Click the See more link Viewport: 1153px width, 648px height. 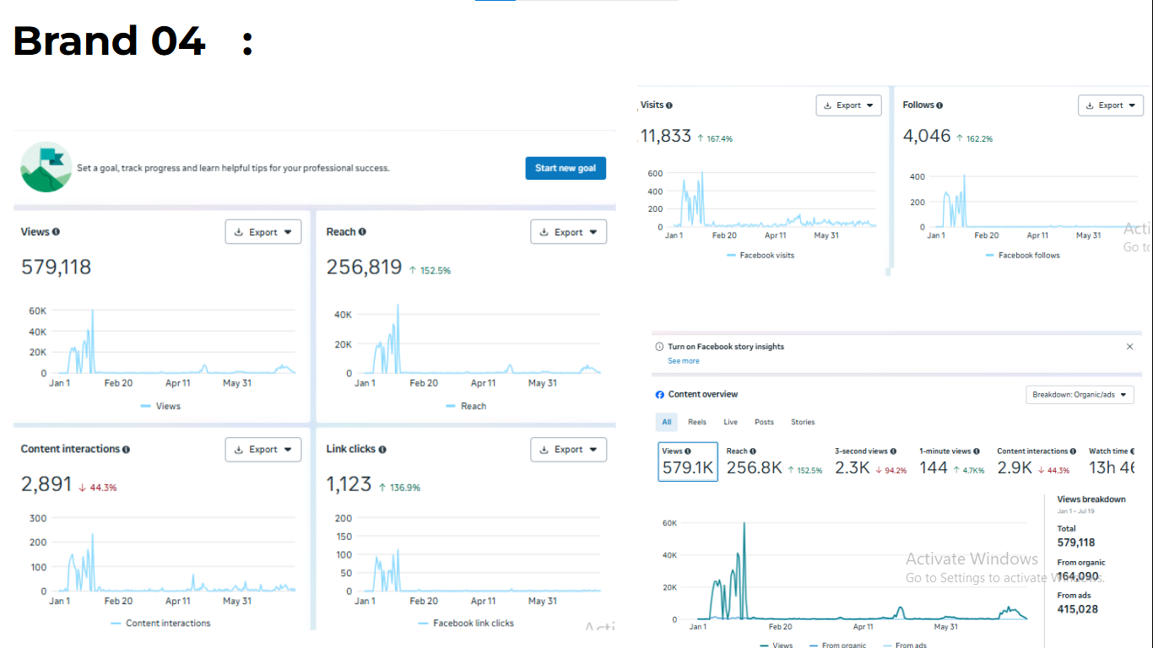coord(684,361)
